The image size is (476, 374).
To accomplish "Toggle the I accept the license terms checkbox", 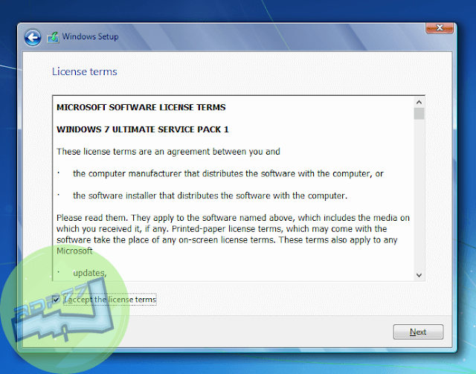I will coord(56,300).
